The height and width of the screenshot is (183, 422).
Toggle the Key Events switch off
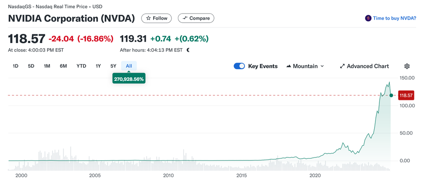point(239,66)
